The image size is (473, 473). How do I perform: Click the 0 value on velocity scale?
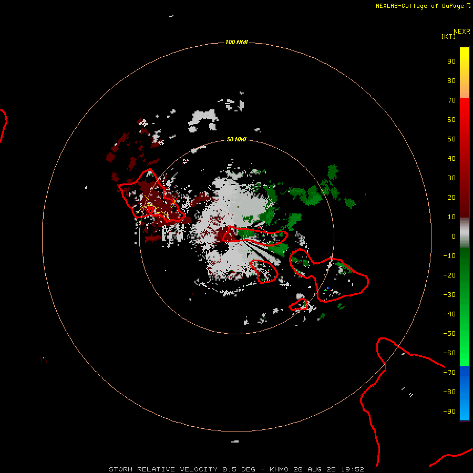(x=454, y=236)
